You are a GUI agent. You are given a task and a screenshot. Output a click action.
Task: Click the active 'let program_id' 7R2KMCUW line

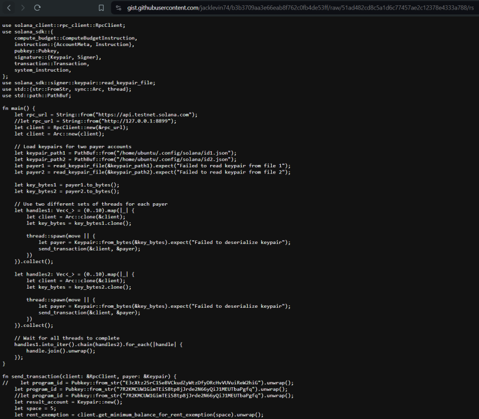tap(151, 390)
